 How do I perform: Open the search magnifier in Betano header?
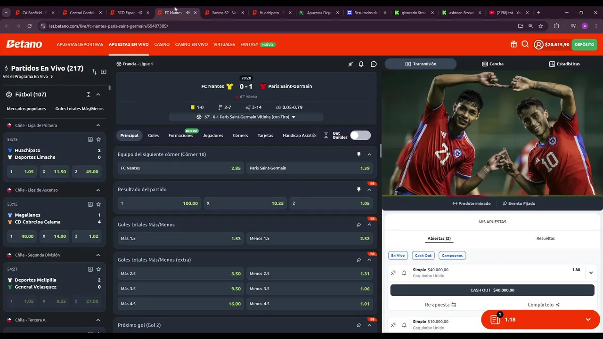[525, 44]
